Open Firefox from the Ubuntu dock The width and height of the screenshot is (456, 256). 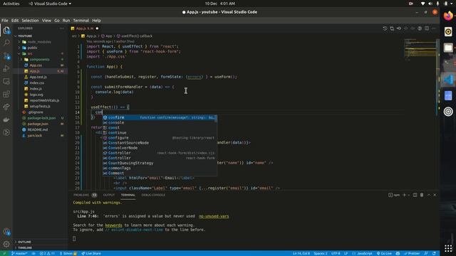coord(448,16)
